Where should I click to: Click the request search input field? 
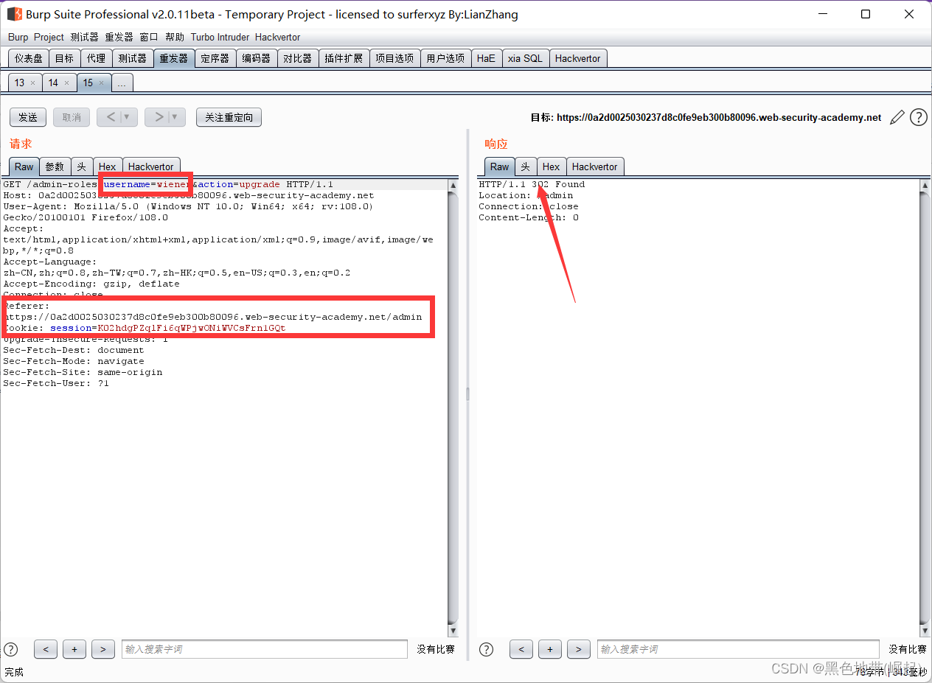[264, 649]
